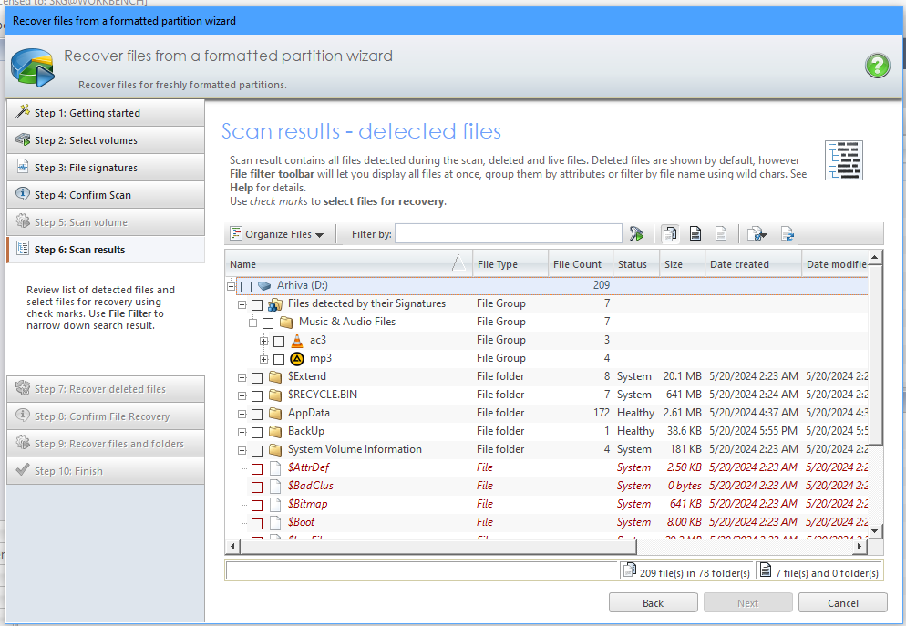Open the green Help question mark icon
The width and height of the screenshot is (906, 626).
[877, 66]
